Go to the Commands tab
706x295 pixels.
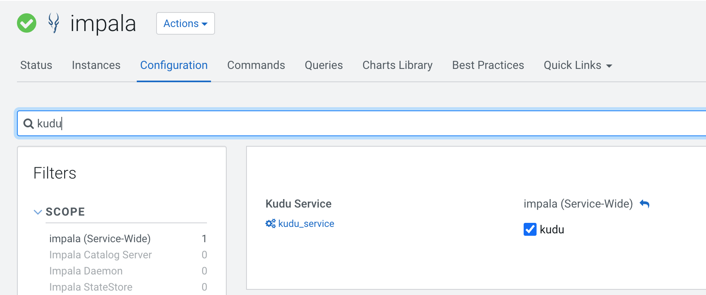point(256,65)
